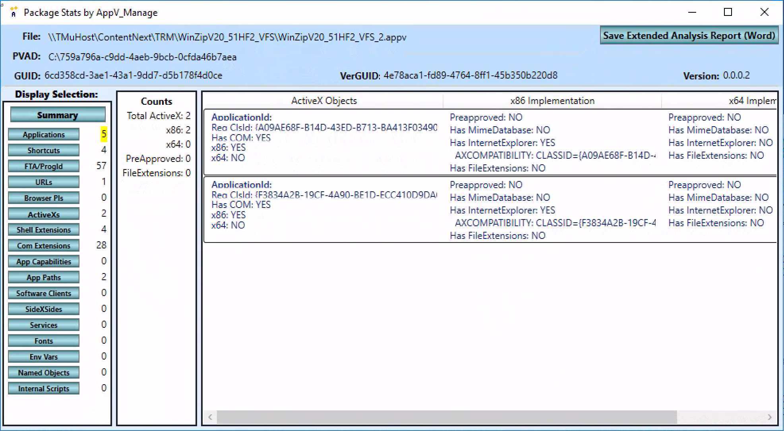The height and width of the screenshot is (431, 784).
Task: Select the Shortcuts category button
Action: [44, 150]
